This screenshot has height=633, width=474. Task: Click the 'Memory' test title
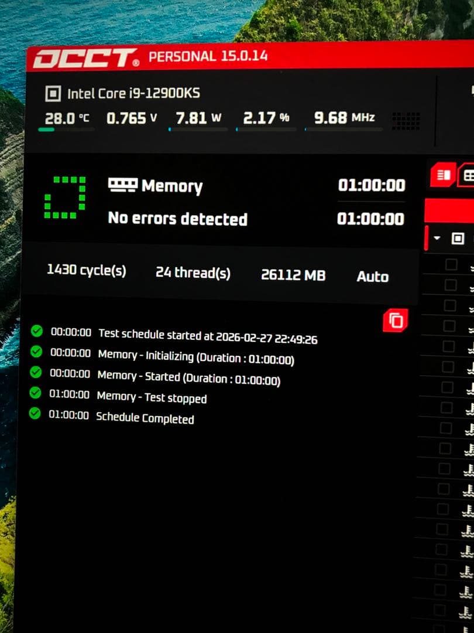172,186
